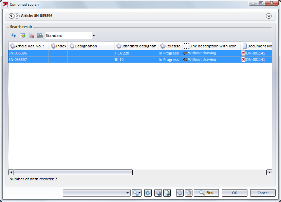Click the Combined search title bar app icon
The image size is (281, 202).
coord(5,4)
